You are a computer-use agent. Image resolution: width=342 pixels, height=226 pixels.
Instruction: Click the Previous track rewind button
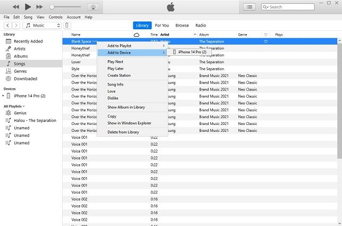pos(16,7)
